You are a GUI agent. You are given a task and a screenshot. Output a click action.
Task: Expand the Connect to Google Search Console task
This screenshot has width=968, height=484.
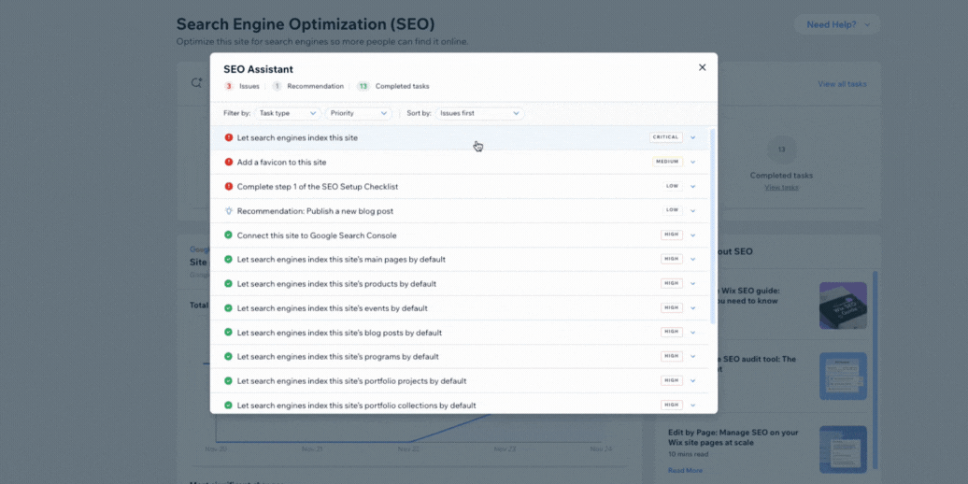click(x=692, y=235)
